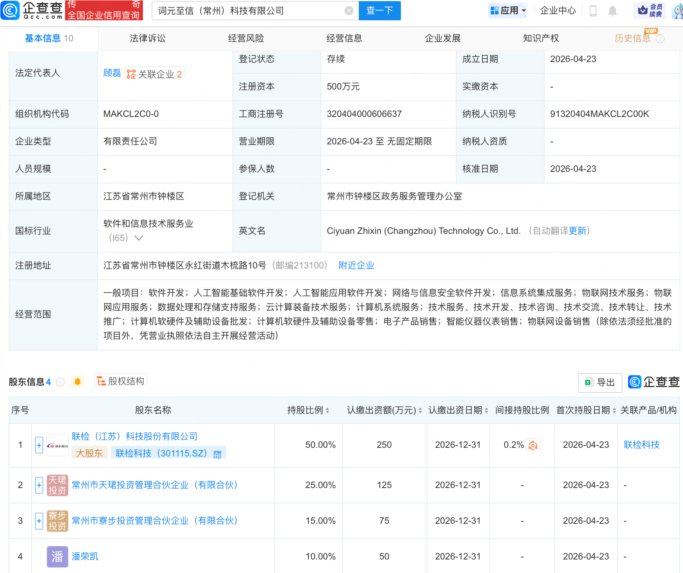
Task: Switch to the 知识产权 tab
Action: coord(540,38)
